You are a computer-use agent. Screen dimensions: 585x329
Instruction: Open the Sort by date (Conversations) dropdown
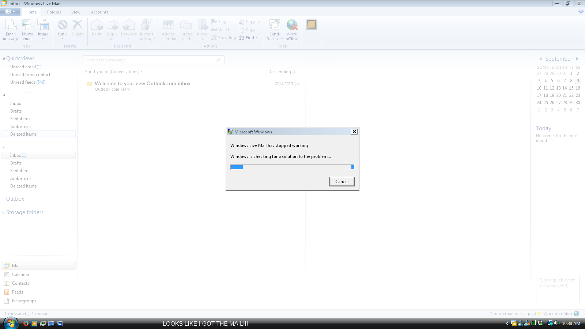[114, 72]
